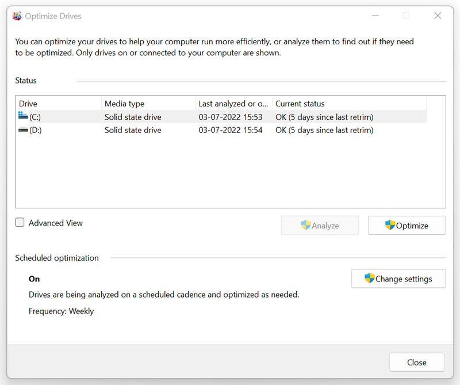Sort by Media type column header
The height and width of the screenshot is (385, 460).
(149, 104)
